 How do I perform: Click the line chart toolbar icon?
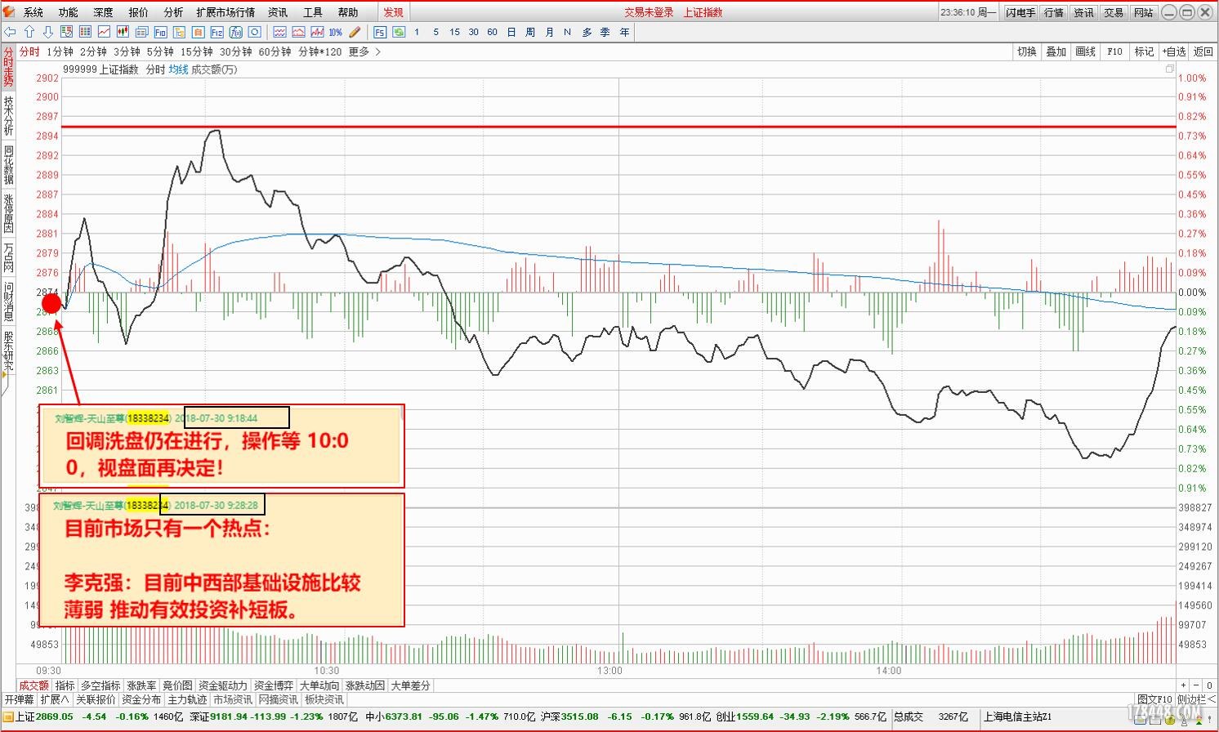click(x=104, y=32)
